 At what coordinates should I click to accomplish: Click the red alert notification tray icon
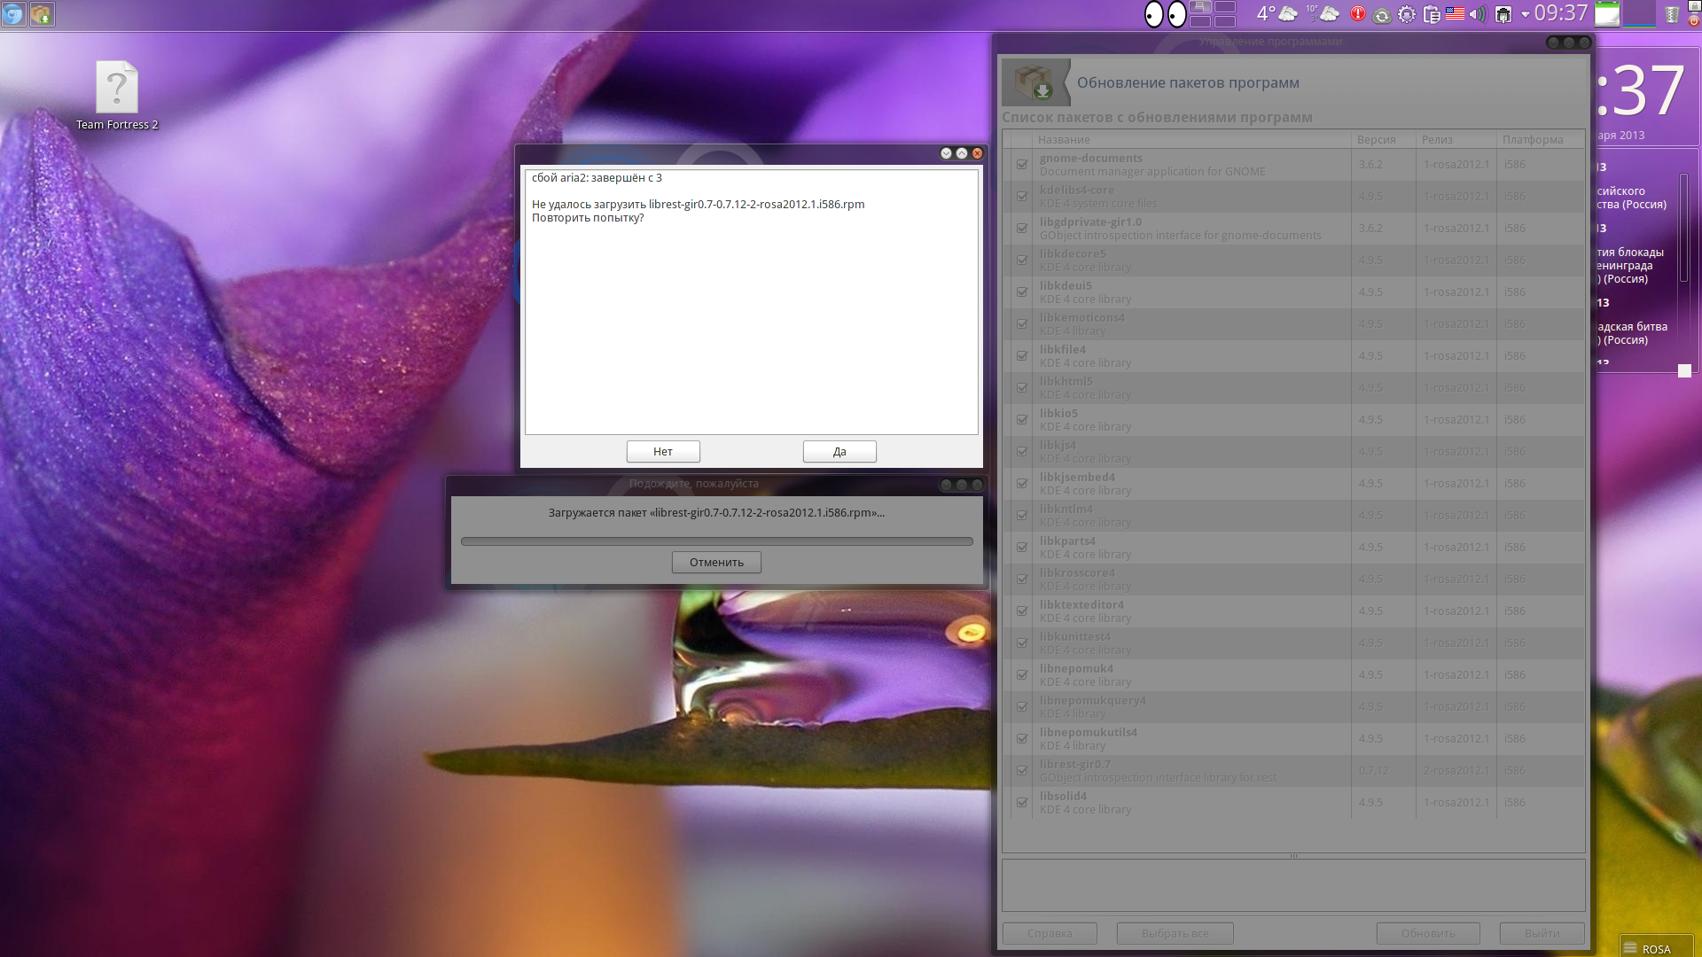(1357, 14)
